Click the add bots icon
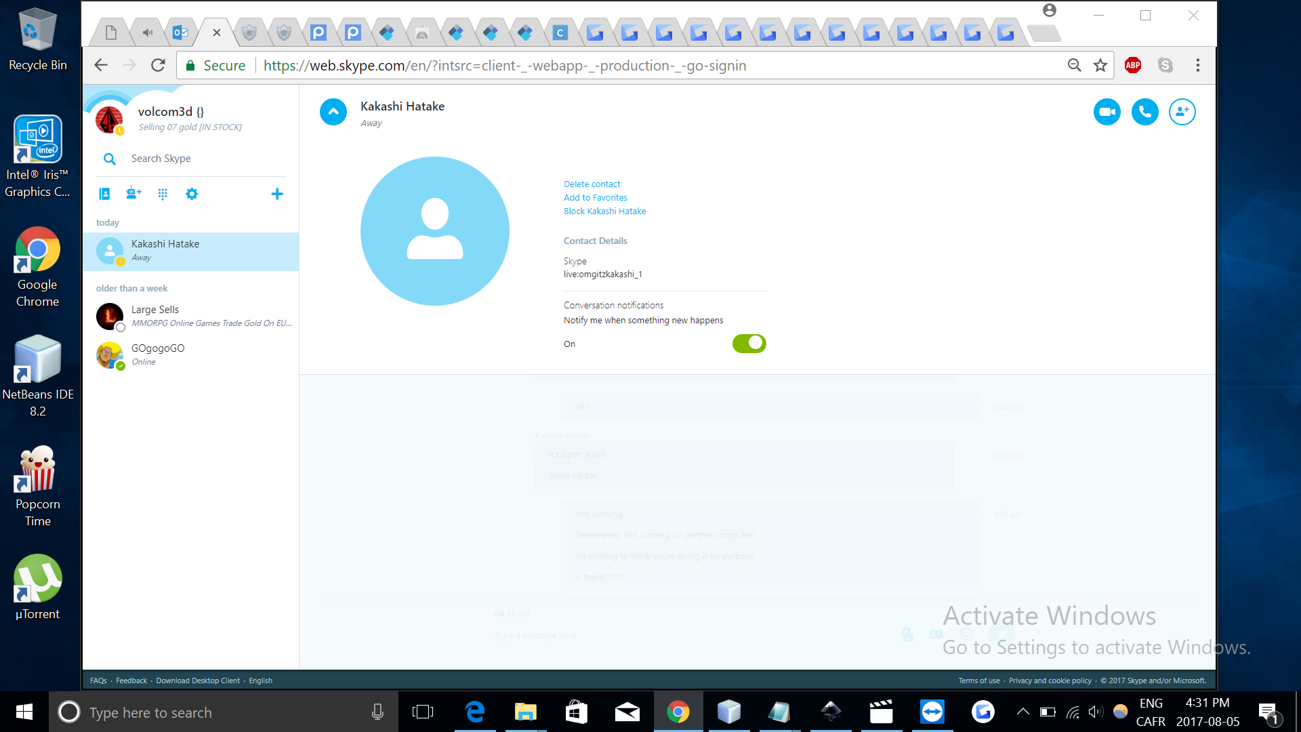Image resolution: width=1301 pixels, height=732 pixels. [x=133, y=194]
